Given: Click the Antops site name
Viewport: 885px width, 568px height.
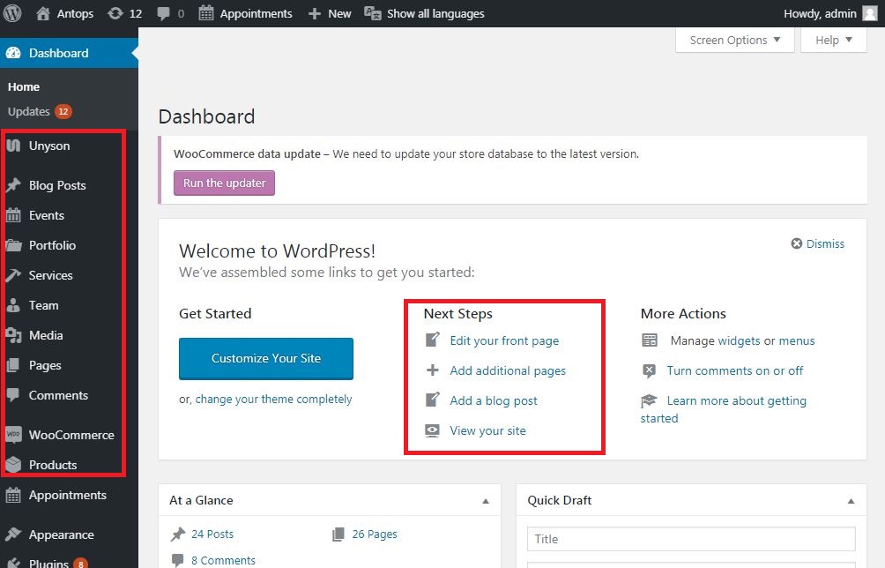Looking at the screenshot, I should [75, 13].
